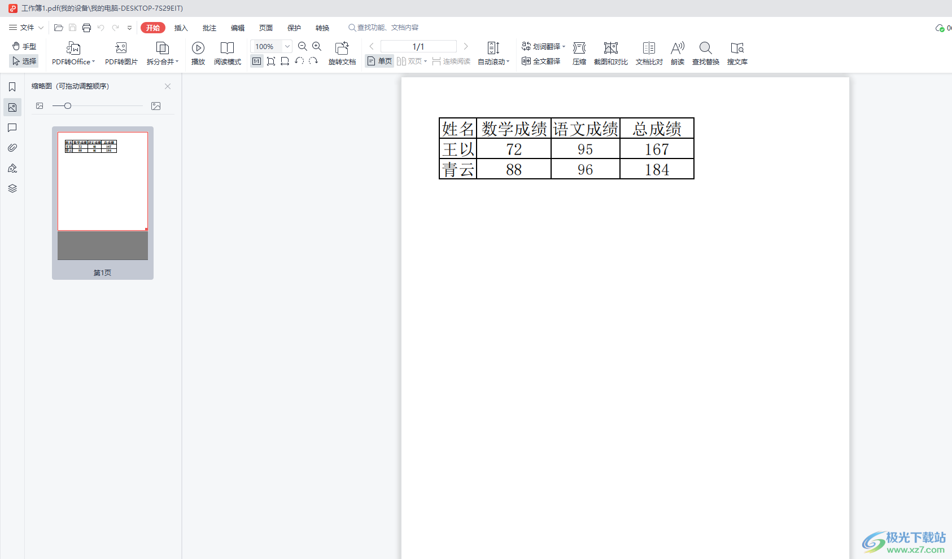The image size is (952, 559).
Task: Open the comments sidebar panel
Action: [x=12, y=127]
